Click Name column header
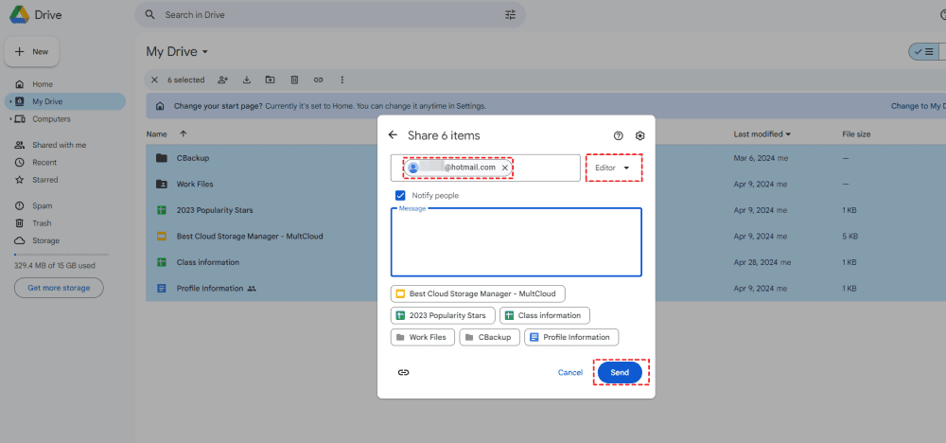 [157, 134]
